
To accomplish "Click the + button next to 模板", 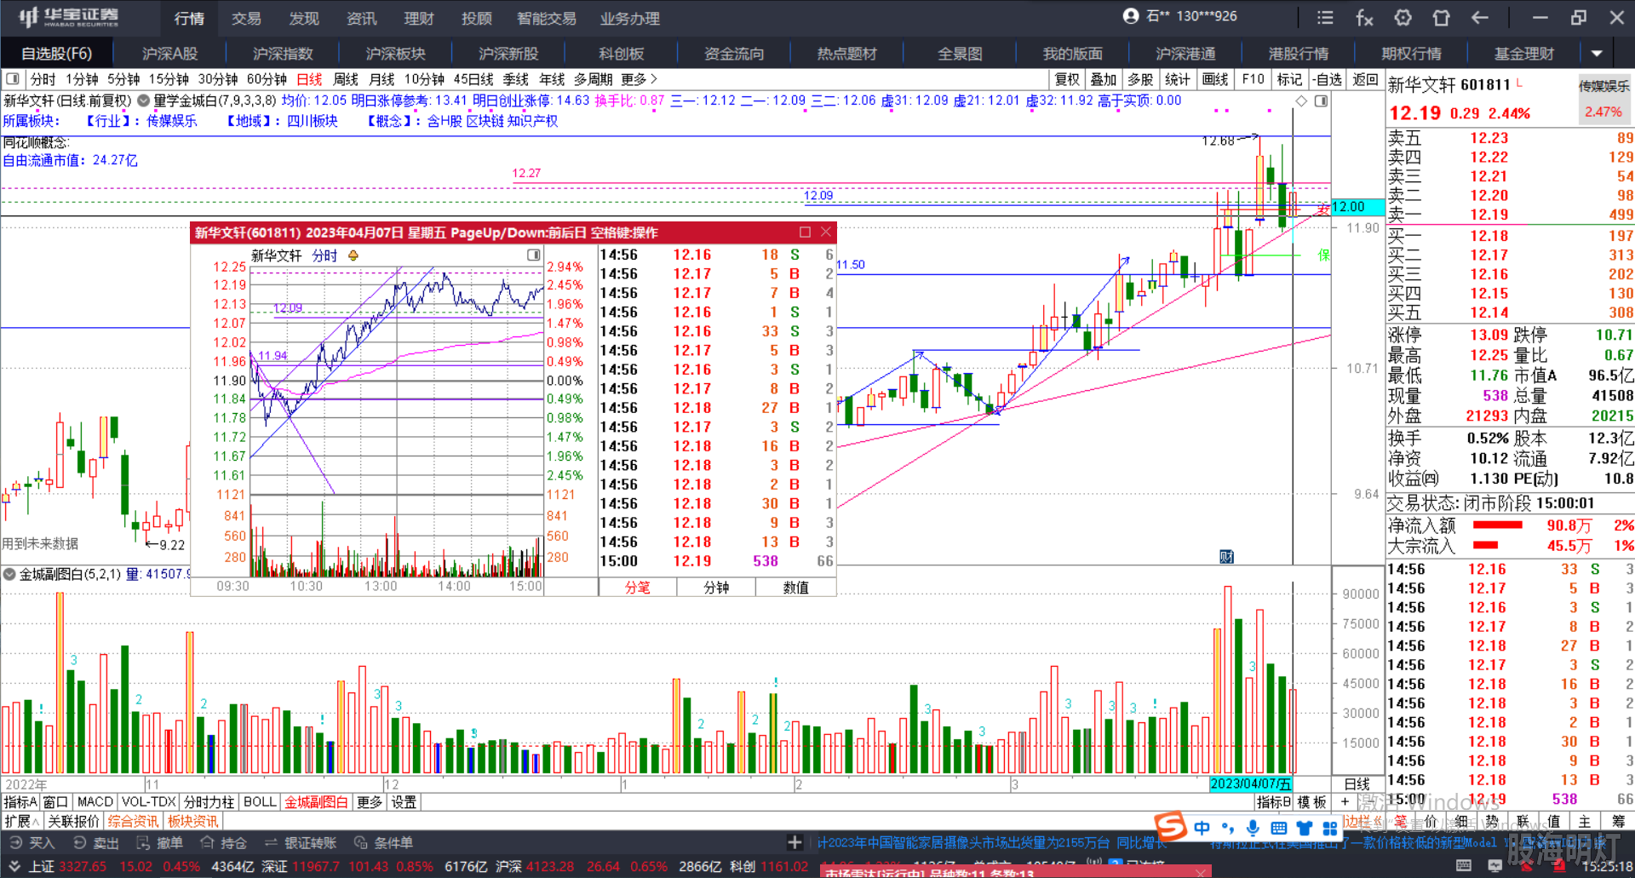I will click(1345, 802).
